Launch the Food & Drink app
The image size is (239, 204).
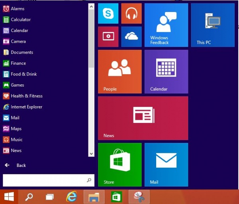[20, 74]
